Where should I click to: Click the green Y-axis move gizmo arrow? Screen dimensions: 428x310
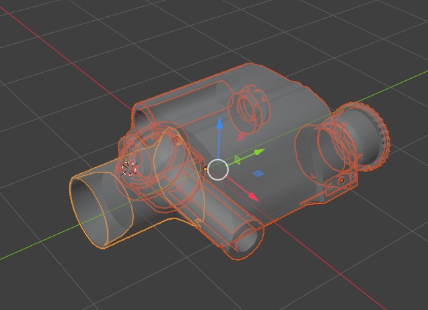point(259,152)
